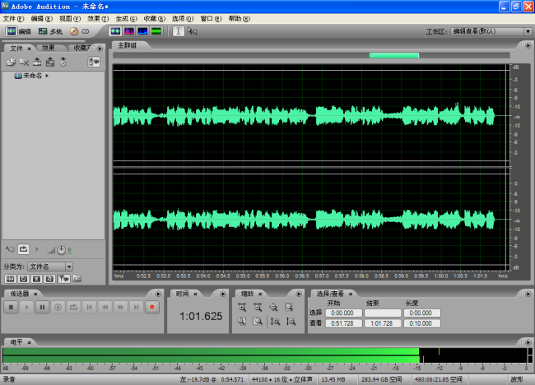Click the Stop button in transport
This screenshot has width=535, height=385.
(11, 307)
